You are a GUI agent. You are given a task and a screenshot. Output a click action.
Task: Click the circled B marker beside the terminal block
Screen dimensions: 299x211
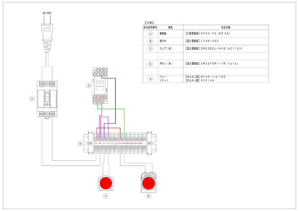coord(80,144)
